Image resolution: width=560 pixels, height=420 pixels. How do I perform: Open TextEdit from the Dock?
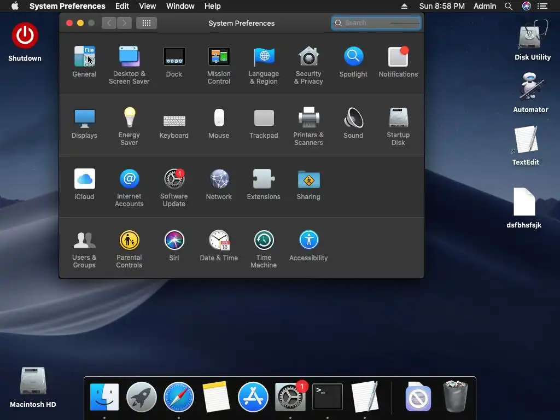click(365, 397)
